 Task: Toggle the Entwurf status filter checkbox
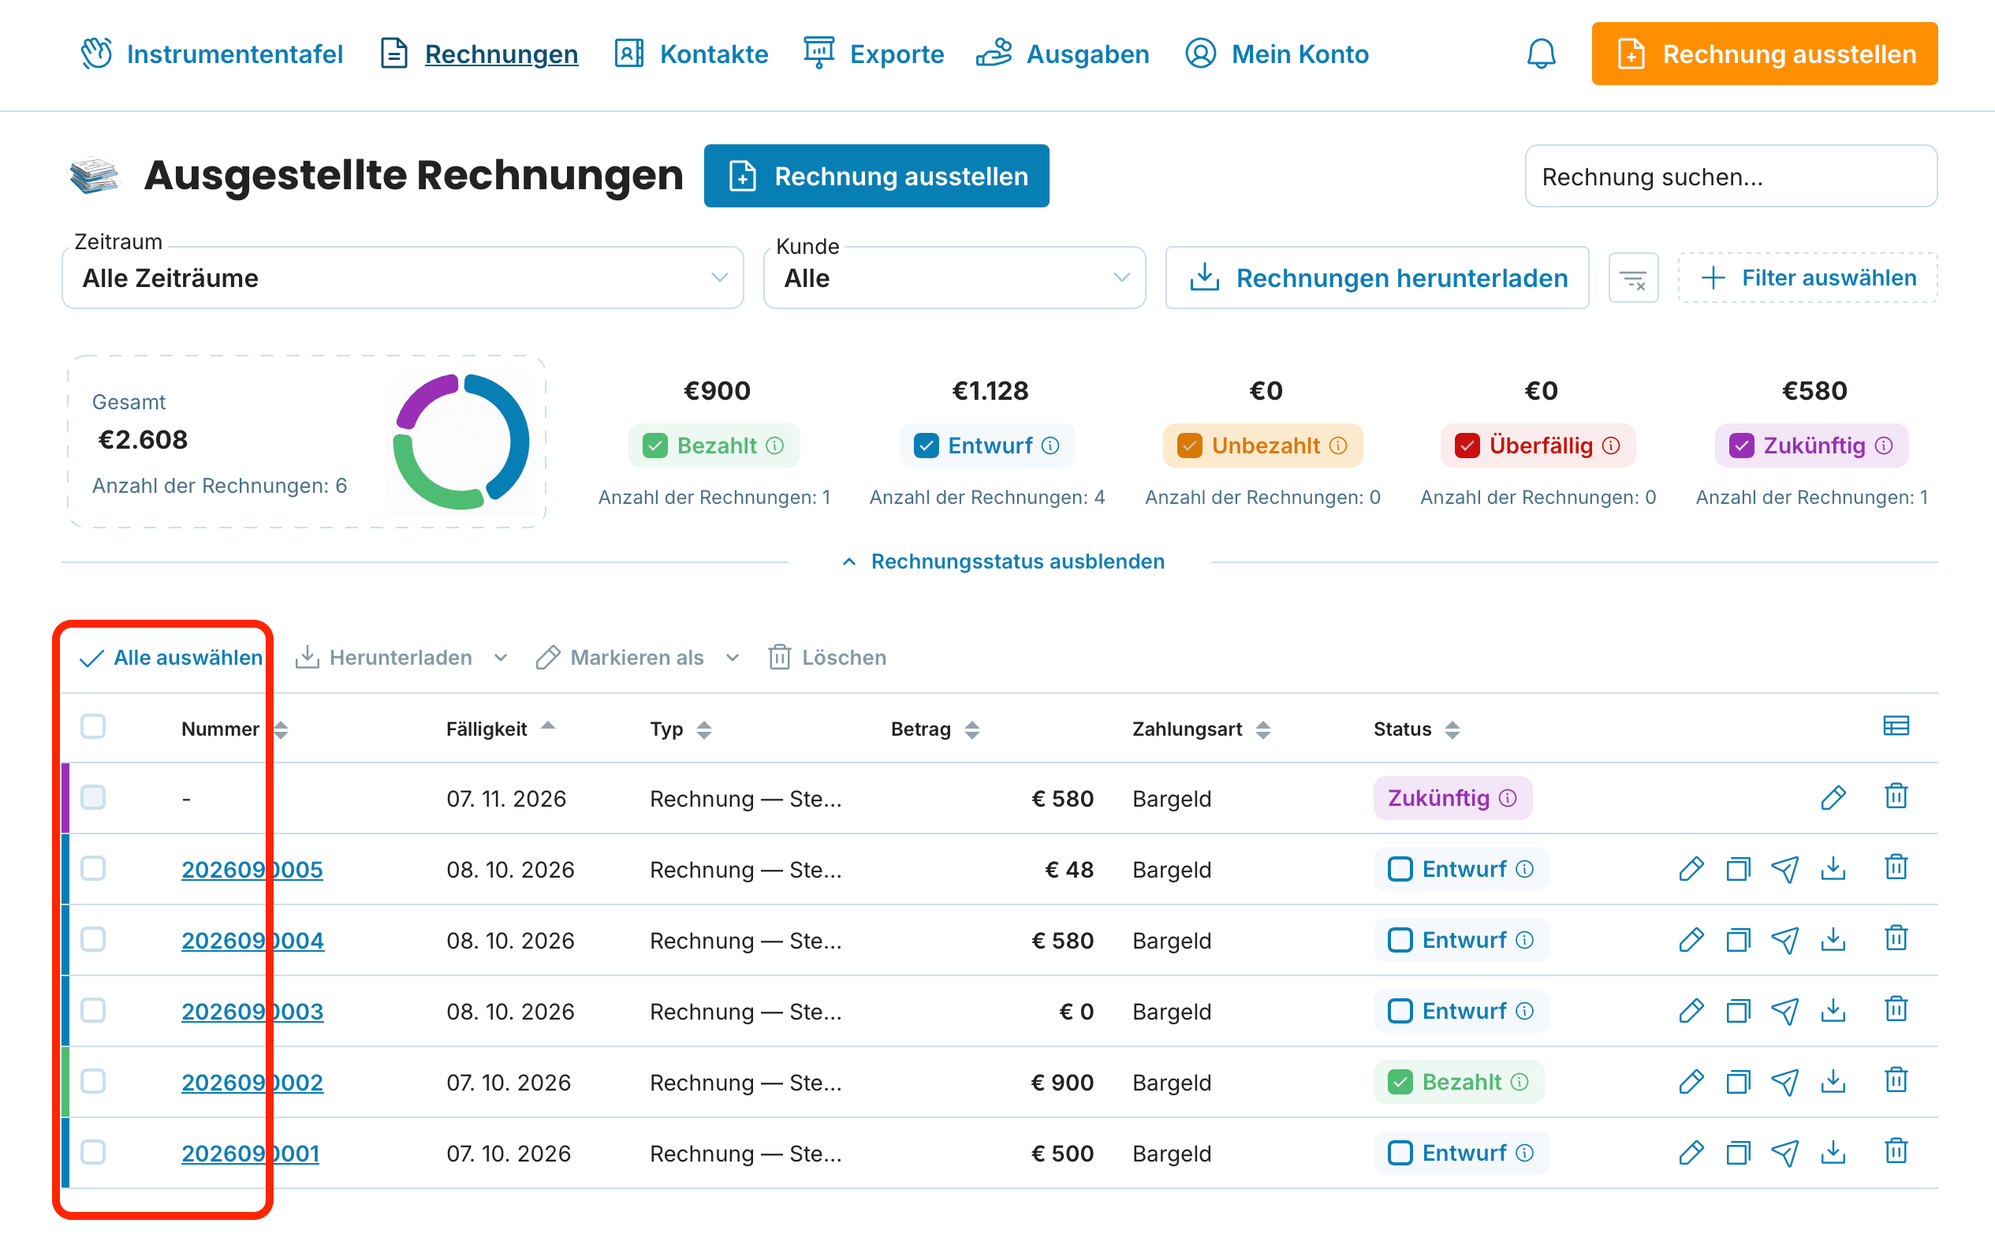pos(926,446)
